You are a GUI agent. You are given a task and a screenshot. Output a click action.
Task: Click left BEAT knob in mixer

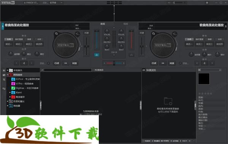[107, 46]
